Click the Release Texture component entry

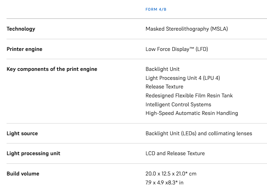(x=164, y=87)
